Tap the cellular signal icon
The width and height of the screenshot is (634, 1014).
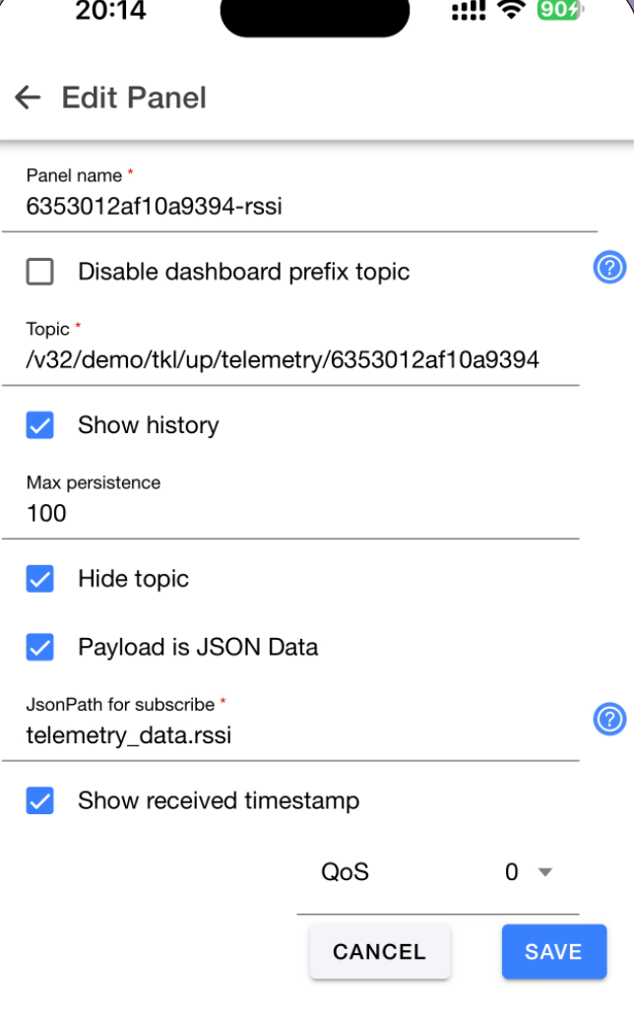coord(469,11)
